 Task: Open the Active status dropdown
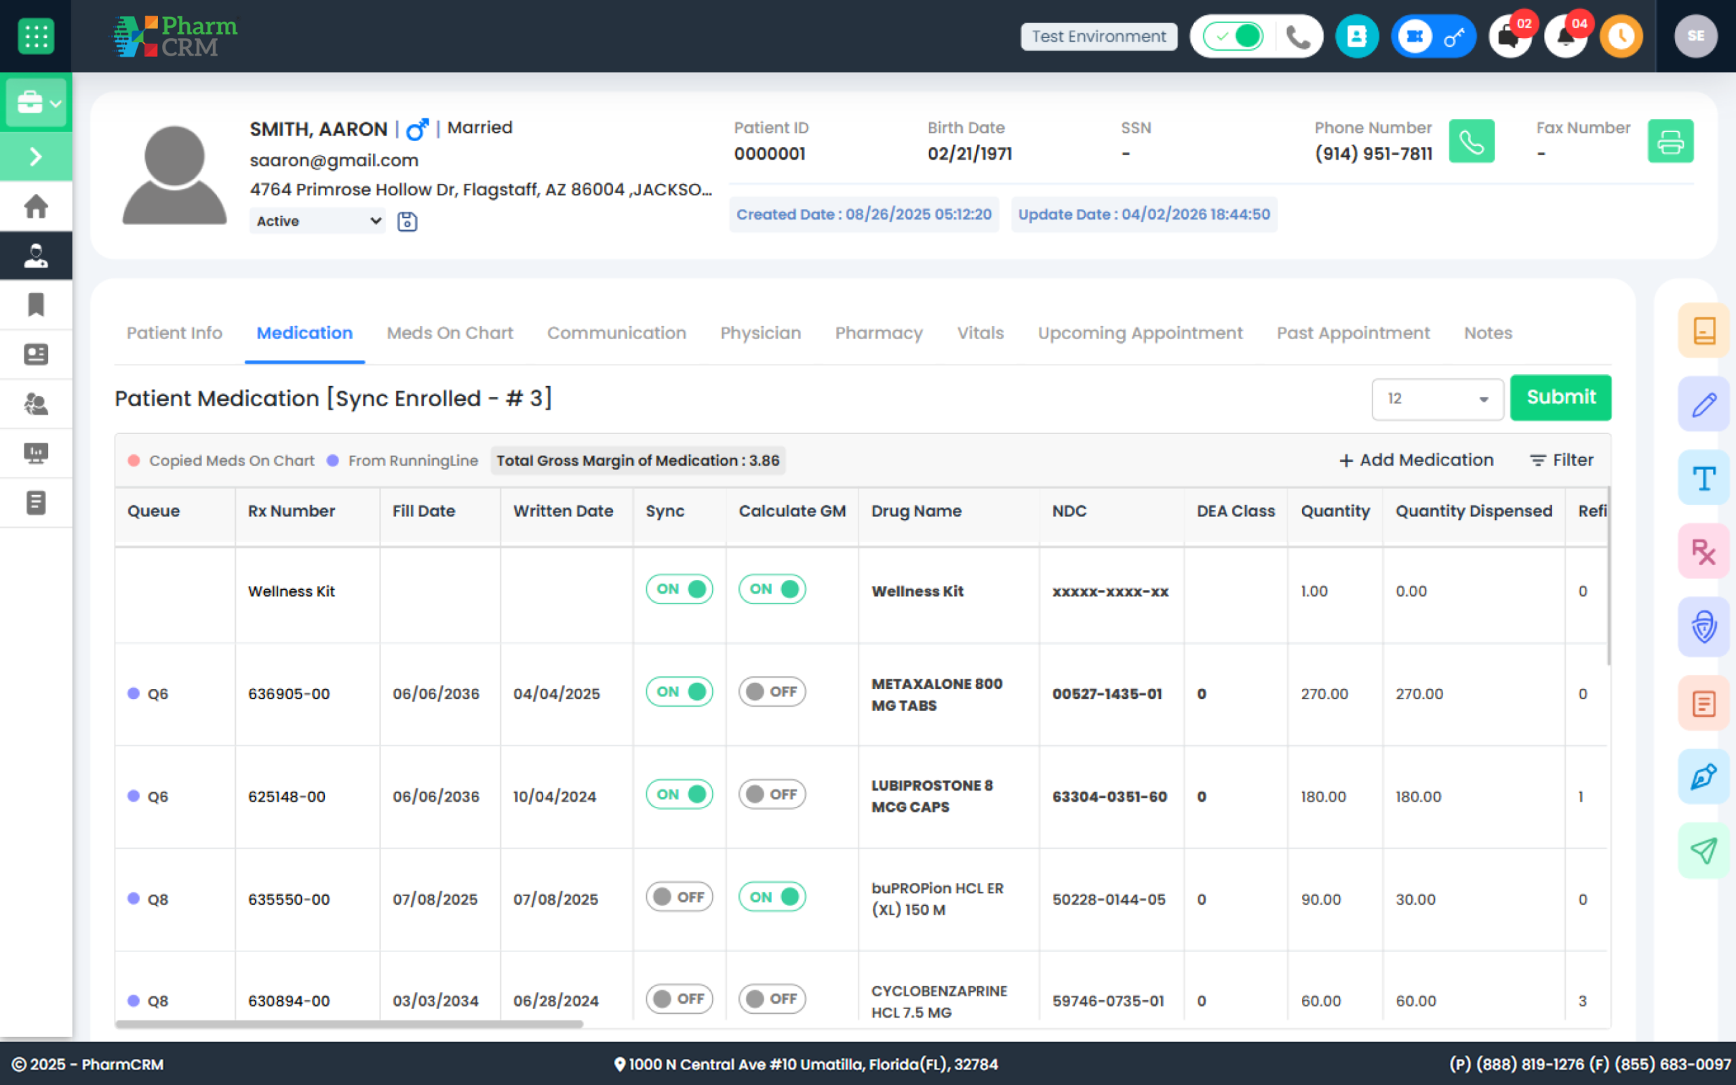318,221
